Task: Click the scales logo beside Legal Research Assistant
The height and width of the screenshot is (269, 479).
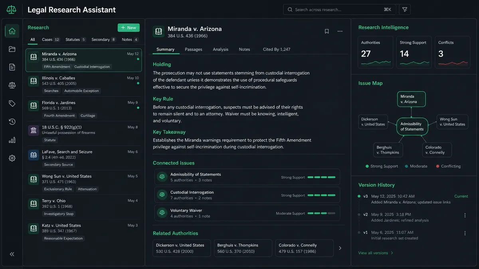Action: pos(11,10)
